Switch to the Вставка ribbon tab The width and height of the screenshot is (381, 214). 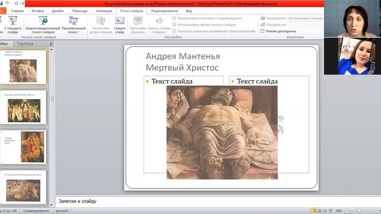click(x=38, y=11)
